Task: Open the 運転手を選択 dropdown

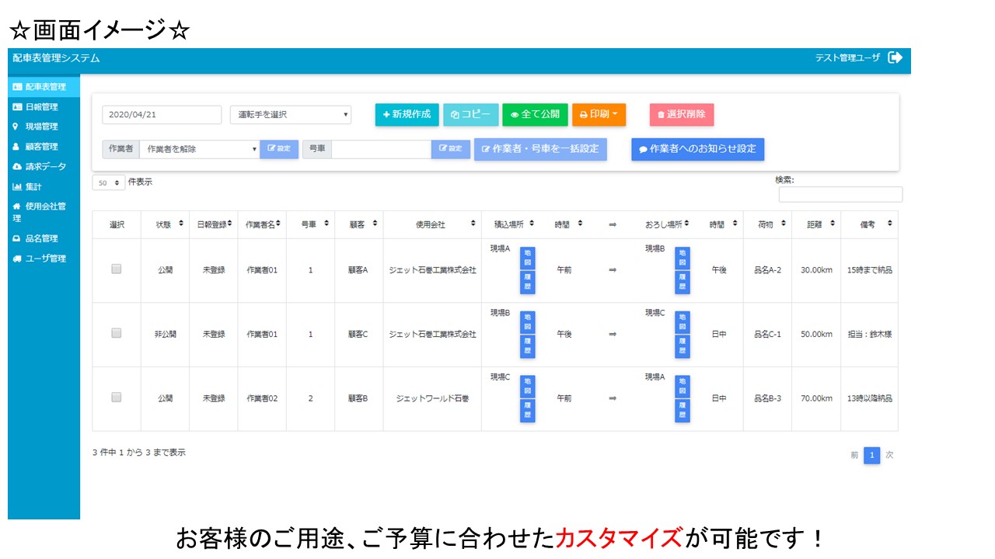Action: click(x=291, y=114)
